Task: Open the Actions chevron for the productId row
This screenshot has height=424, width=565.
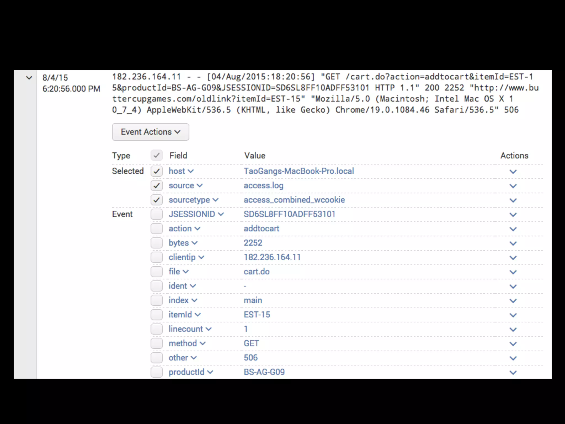Action: click(513, 373)
